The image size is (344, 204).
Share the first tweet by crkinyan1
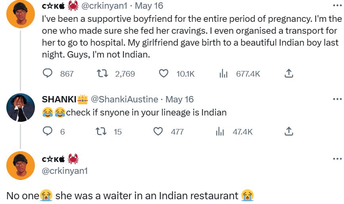[289, 73]
